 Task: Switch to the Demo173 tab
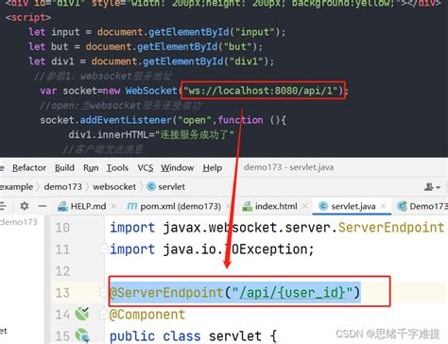pyautogui.click(x=428, y=206)
